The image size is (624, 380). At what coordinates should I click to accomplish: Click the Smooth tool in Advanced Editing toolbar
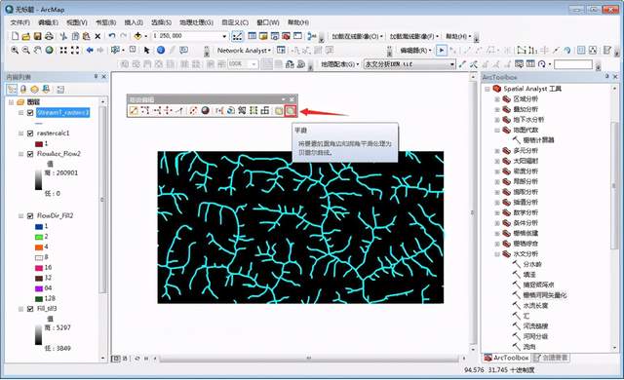291,110
